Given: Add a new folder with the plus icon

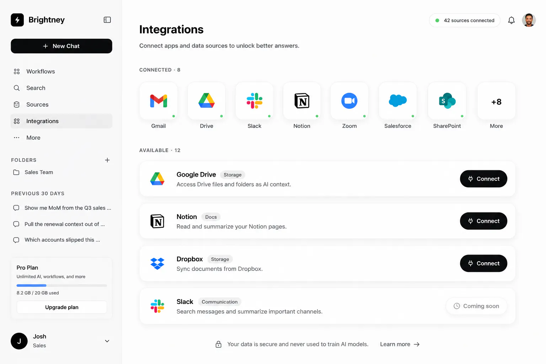Looking at the screenshot, I should tap(107, 160).
